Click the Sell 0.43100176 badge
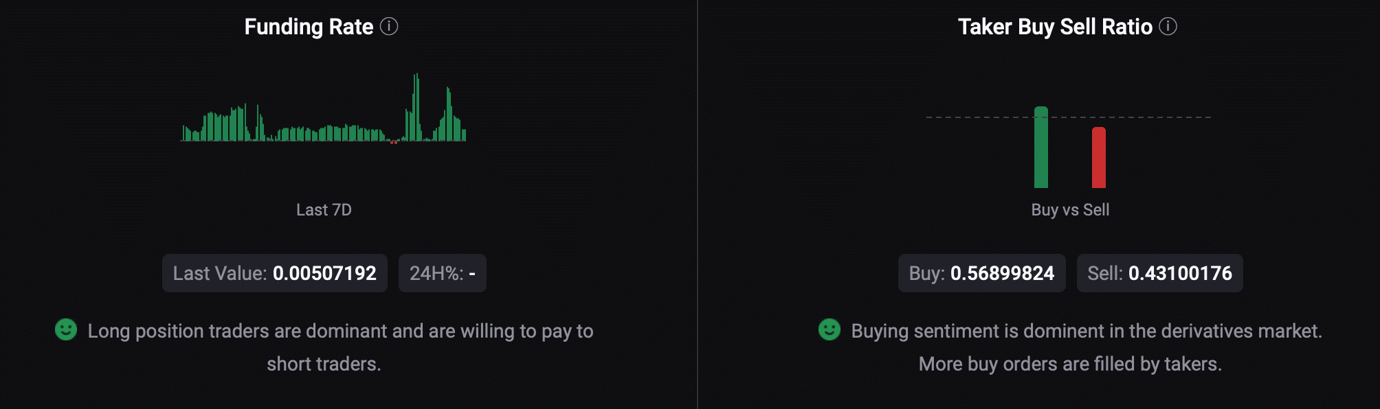The width and height of the screenshot is (1380, 409). click(x=1159, y=273)
